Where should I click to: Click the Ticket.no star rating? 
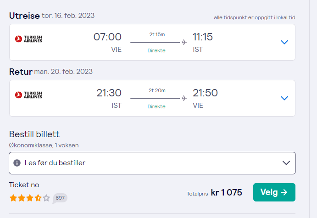click(29, 198)
